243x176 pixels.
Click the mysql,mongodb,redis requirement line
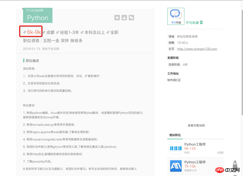point(60,139)
